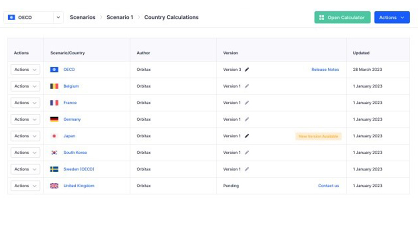The width and height of the screenshot is (418, 234).
Task: Click the New Version Available badge for Japan
Action: click(x=319, y=136)
